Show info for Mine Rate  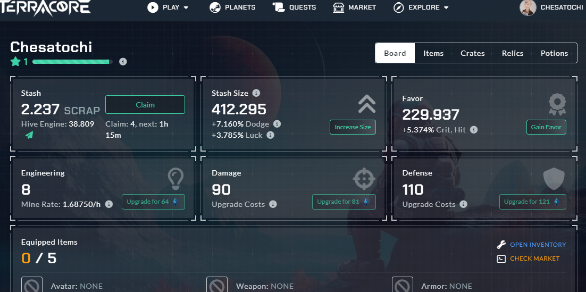coord(109,204)
